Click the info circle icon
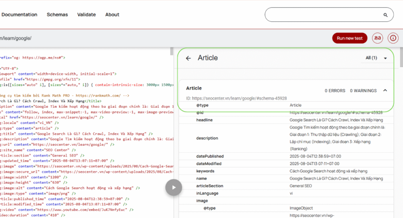This screenshot has width=403, height=218. 393,38
